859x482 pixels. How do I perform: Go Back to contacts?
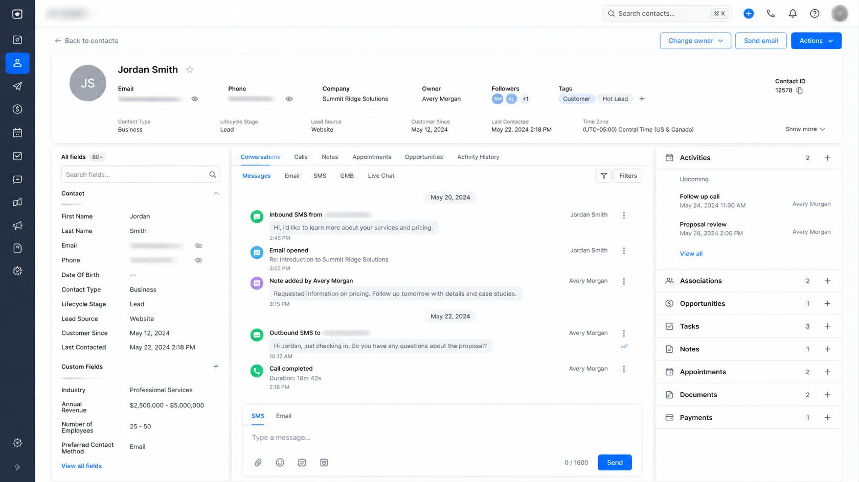click(86, 41)
